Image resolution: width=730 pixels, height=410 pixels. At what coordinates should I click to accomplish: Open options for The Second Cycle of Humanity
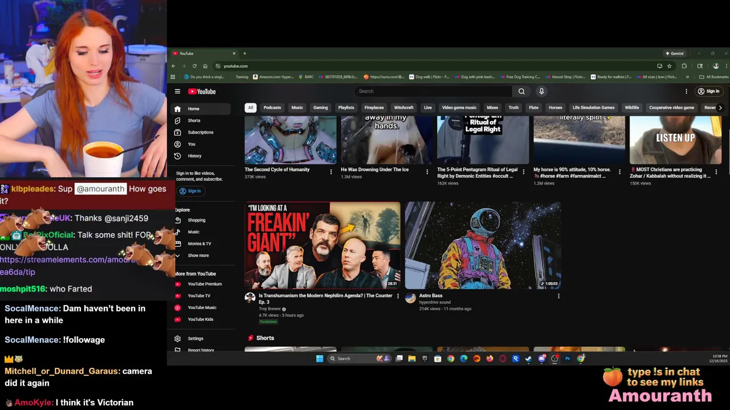pyautogui.click(x=331, y=172)
